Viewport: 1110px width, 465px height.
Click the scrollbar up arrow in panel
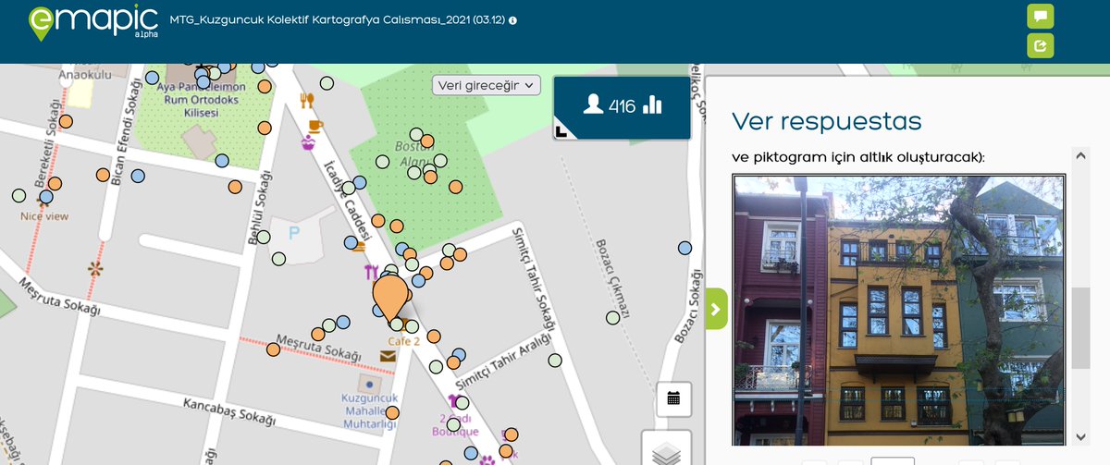[x=1079, y=154]
